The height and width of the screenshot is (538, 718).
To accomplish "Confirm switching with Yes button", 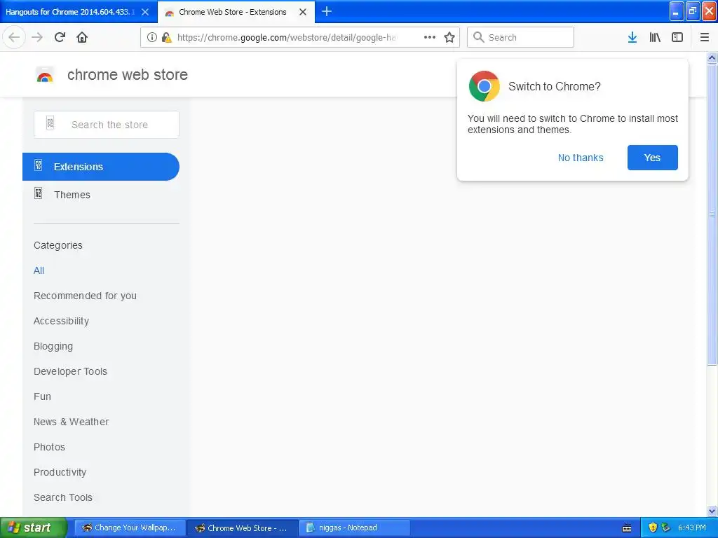I will pos(652,158).
